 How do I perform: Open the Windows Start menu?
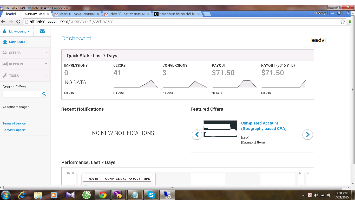click(x=6, y=195)
